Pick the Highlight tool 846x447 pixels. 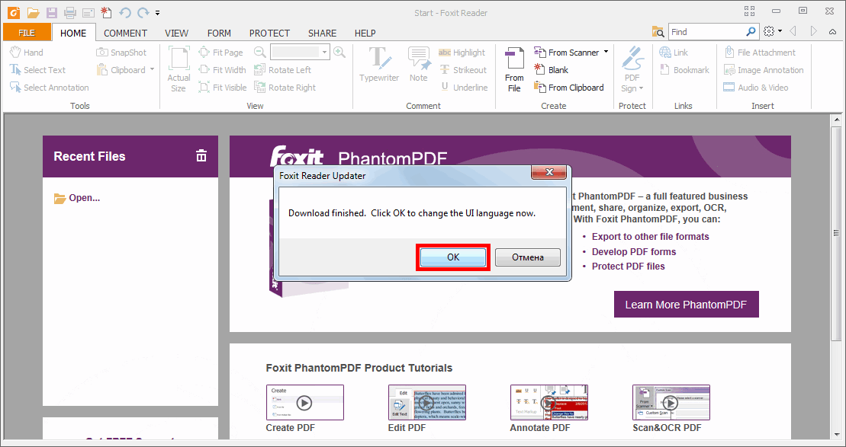click(x=462, y=53)
